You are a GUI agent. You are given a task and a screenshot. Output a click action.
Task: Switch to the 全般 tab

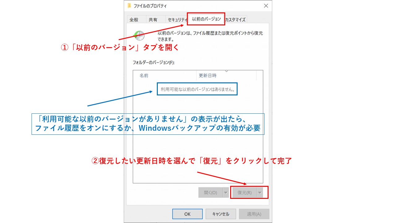tap(134, 20)
